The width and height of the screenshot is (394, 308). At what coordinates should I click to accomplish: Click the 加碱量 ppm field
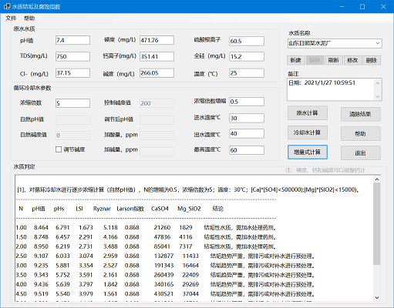click(x=157, y=152)
